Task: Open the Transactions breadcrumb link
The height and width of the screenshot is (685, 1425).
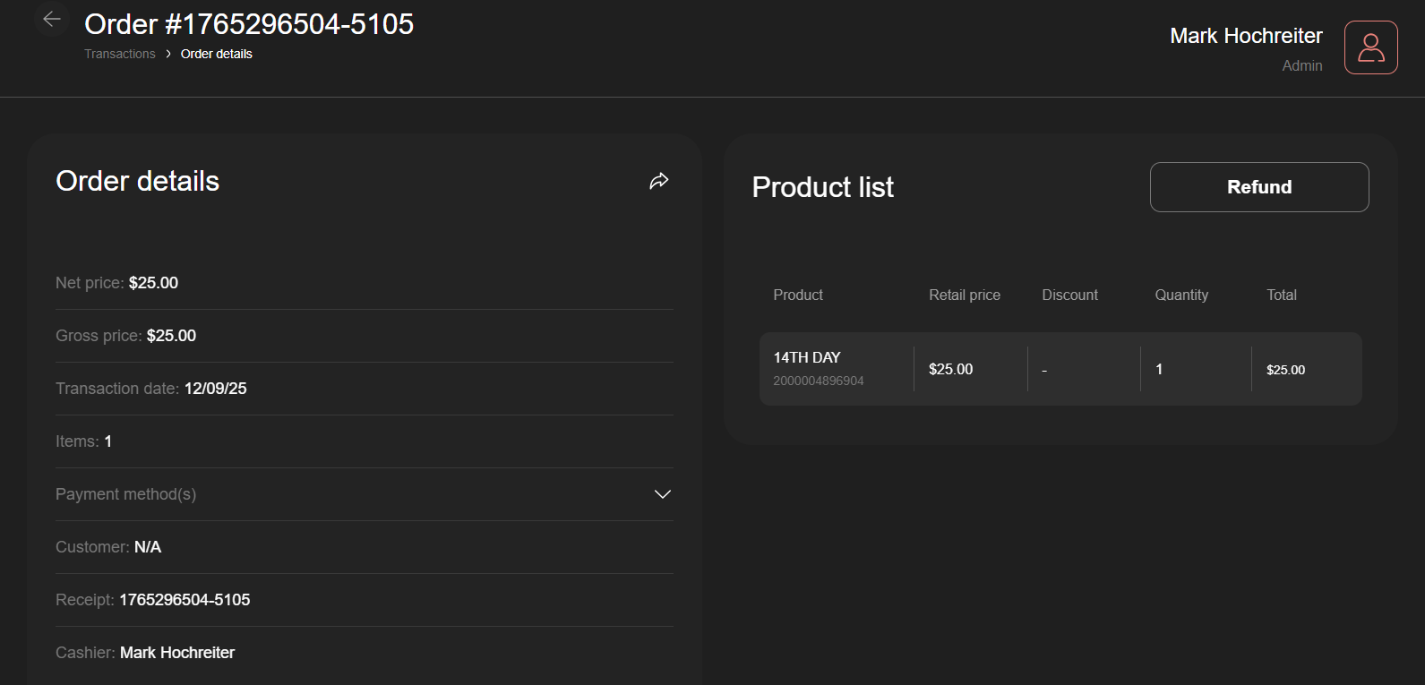Action: (x=120, y=54)
